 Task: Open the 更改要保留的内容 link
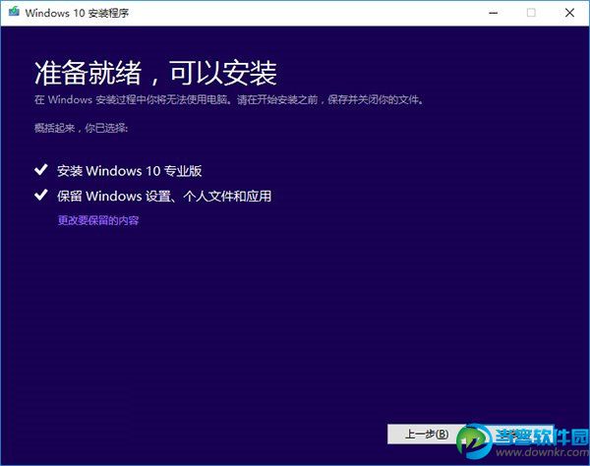click(x=98, y=220)
